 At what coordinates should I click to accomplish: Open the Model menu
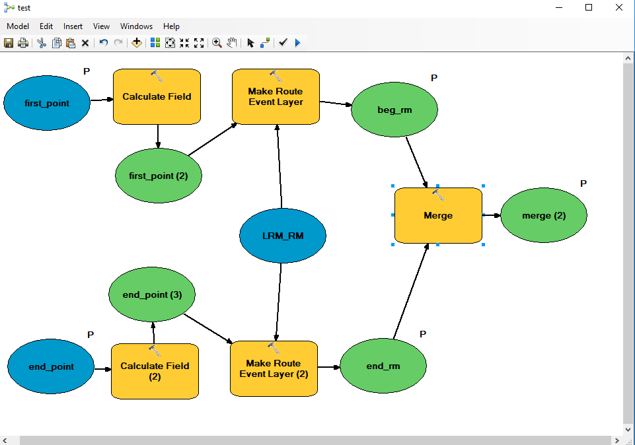pos(18,26)
